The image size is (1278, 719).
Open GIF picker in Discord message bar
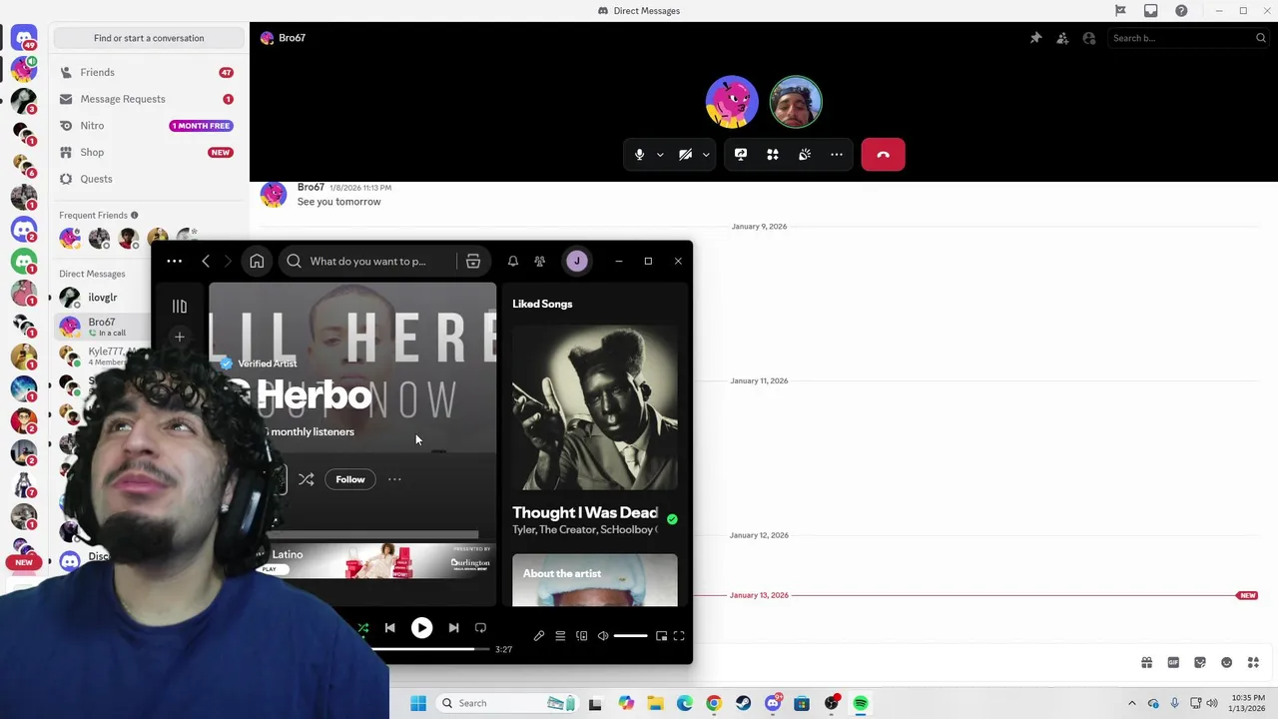(1173, 662)
